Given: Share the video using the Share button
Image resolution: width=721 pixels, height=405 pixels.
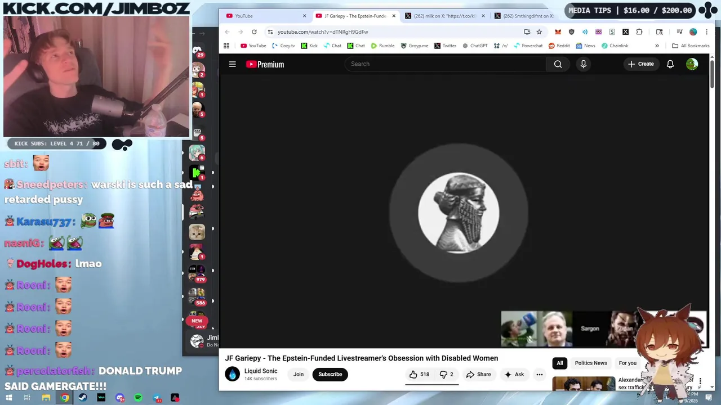Looking at the screenshot, I should (x=478, y=375).
